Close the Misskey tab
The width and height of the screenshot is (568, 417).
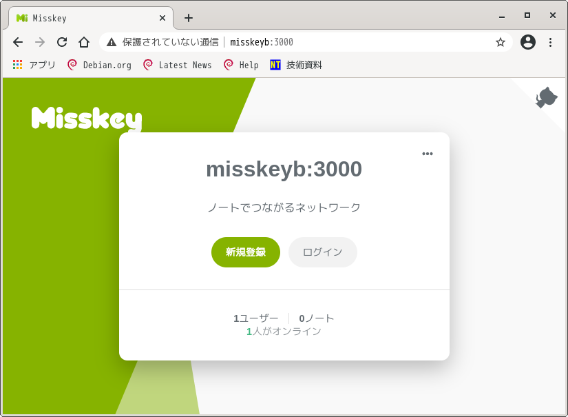click(162, 18)
